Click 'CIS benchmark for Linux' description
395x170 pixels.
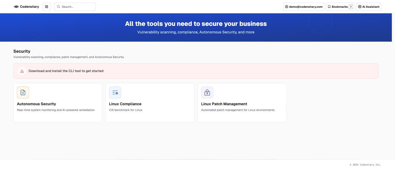click(126, 110)
